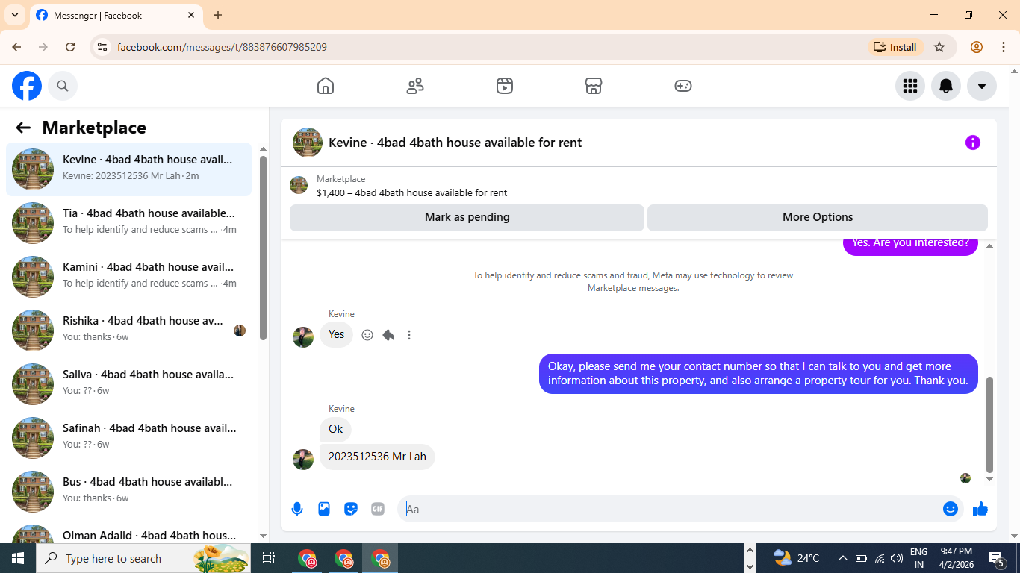Click the conversation list scrollbar
Viewport: 1020px width, 573px height.
point(263,248)
